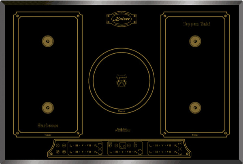Tap the pause function icon
Viewport: 243px width, 164px height.
(x=64, y=152)
